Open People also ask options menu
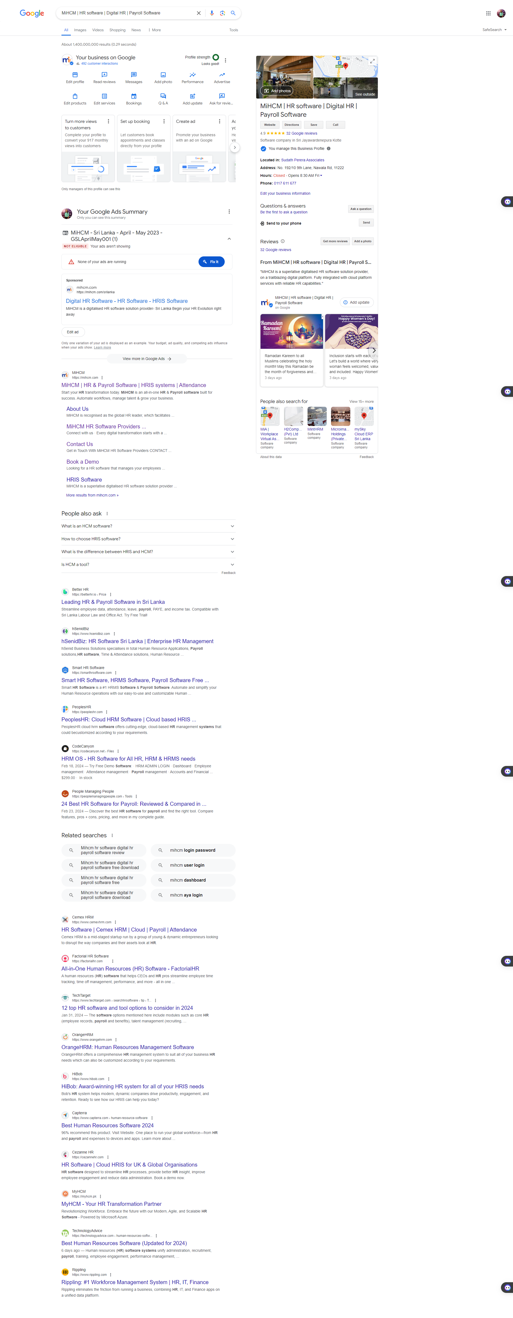The height and width of the screenshot is (1318, 513). pos(107,514)
